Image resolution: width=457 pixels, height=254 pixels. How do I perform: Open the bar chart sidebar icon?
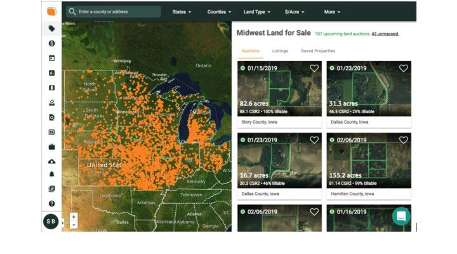click(x=51, y=73)
